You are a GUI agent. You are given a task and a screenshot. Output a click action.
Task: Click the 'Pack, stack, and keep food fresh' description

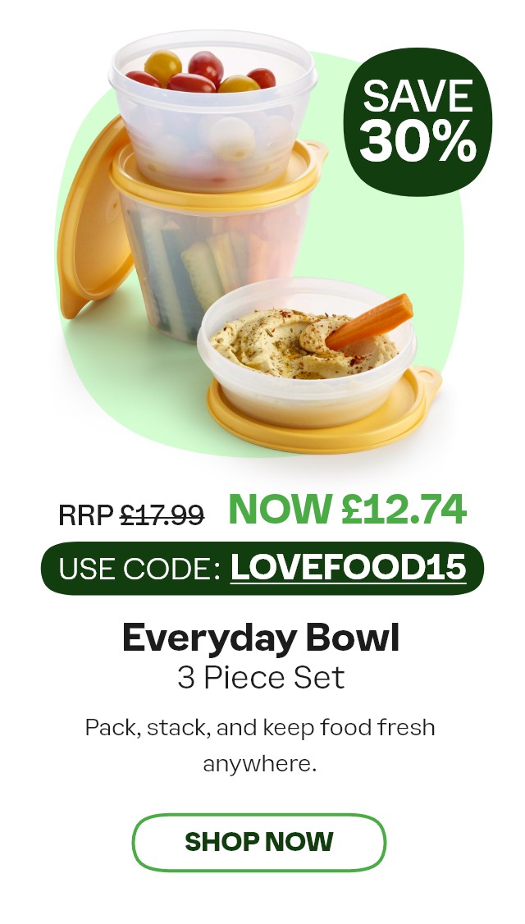coord(260,728)
